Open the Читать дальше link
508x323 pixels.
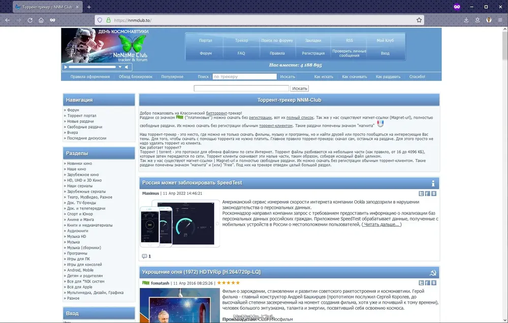click(x=382, y=225)
